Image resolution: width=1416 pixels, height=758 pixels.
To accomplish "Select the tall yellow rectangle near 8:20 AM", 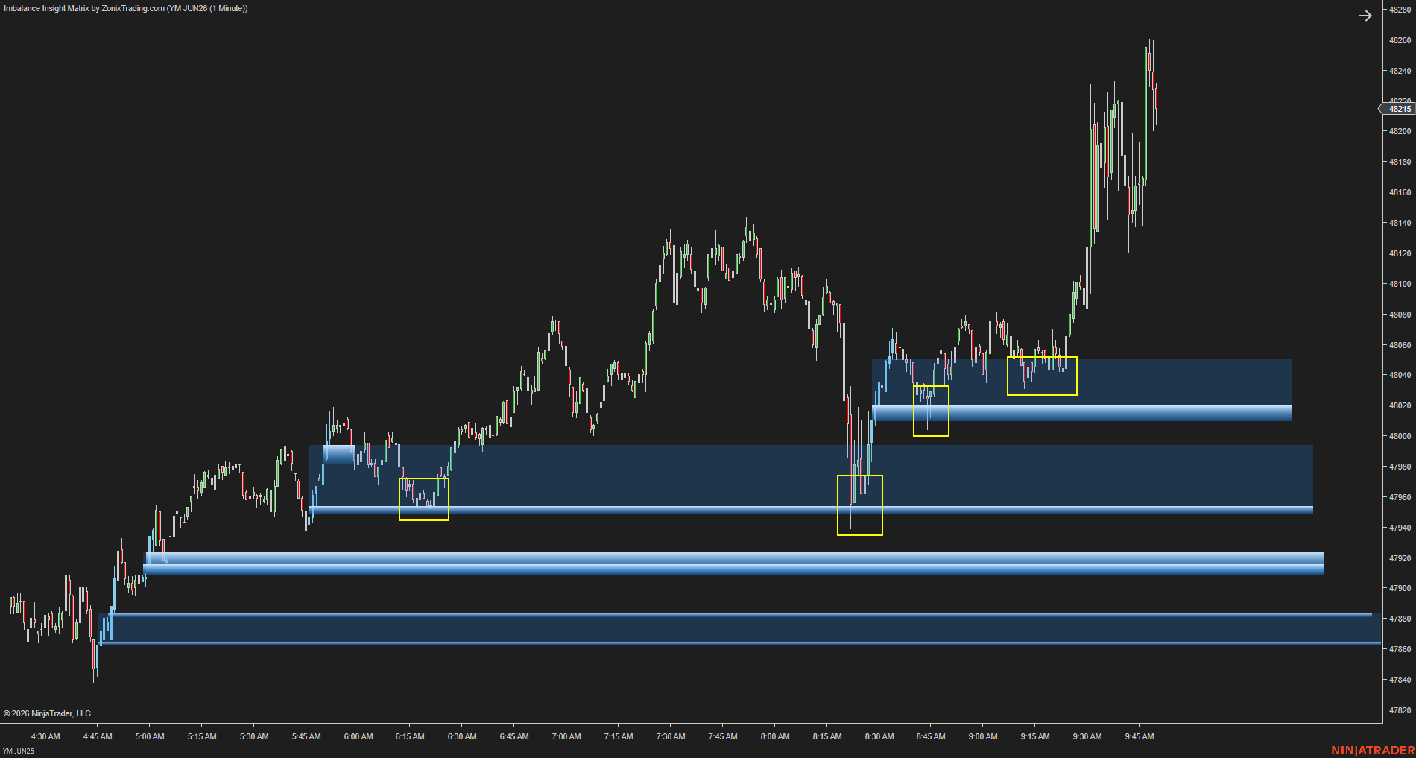I will [860, 505].
